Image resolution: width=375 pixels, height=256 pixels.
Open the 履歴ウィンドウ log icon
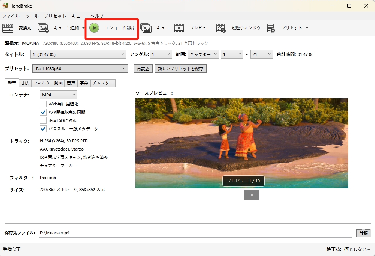221,28
